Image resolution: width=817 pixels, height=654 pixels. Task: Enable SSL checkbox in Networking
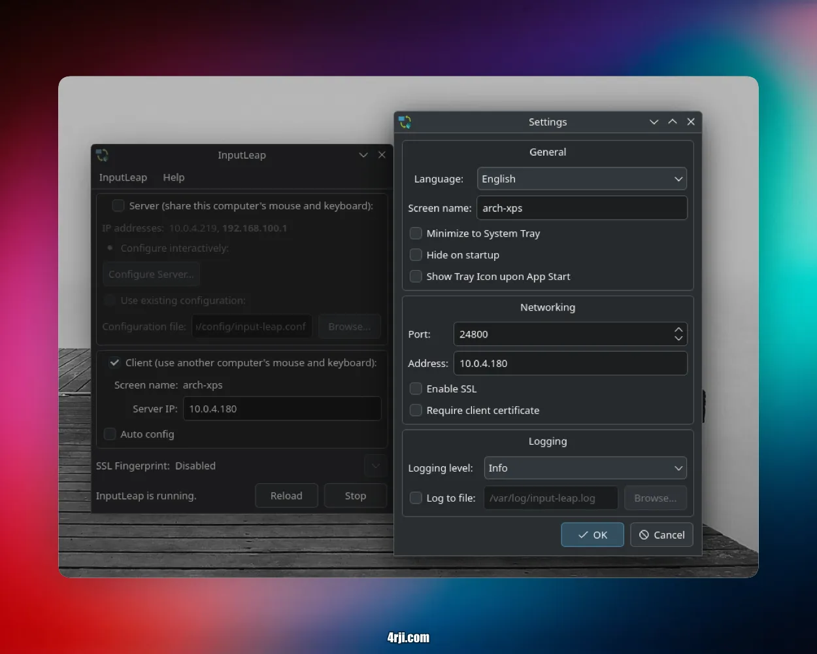416,389
